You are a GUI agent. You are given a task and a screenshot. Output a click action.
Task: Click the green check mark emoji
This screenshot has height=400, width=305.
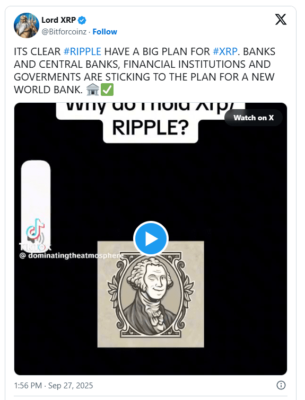pyautogui.click(x=107, y=90)
